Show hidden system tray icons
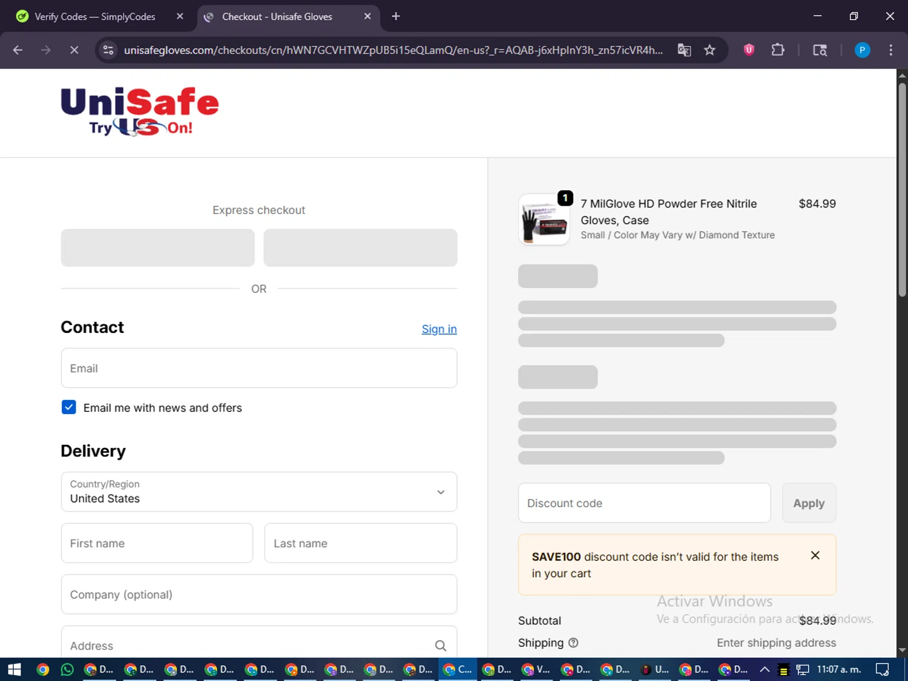Screen dimensions: 908x681 point(765,669)
